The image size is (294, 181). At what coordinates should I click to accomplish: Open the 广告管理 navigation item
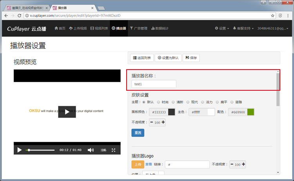click(x=138, y=29)
